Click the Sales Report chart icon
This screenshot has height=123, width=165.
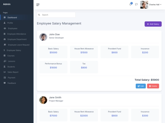point(5,72)
